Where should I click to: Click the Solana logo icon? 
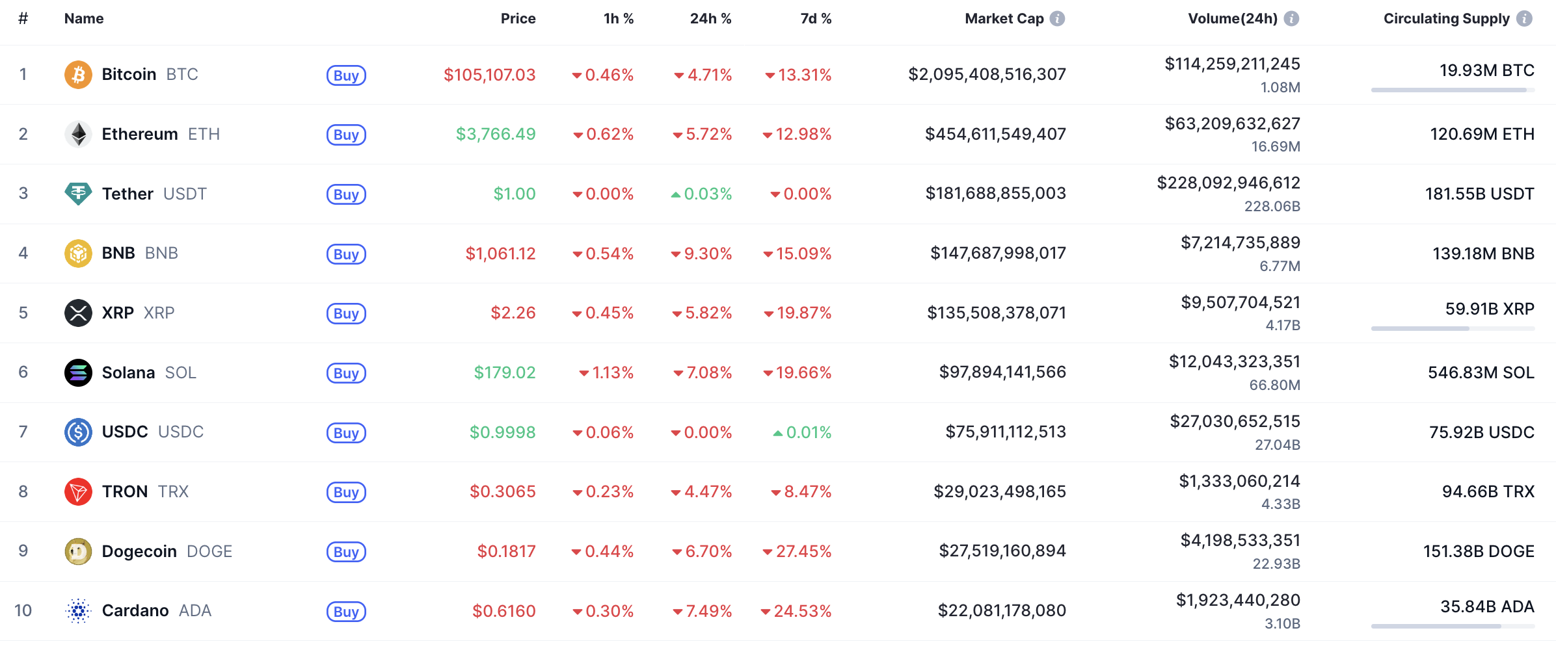click(x=78, y=372)
